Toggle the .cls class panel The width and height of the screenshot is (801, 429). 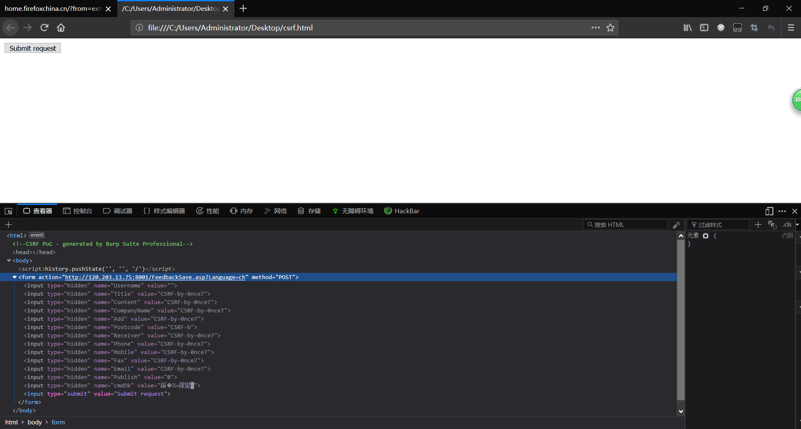(x=787, y=225)
